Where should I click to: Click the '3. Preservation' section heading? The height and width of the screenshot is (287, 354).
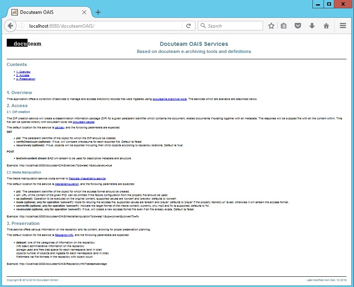23,223
